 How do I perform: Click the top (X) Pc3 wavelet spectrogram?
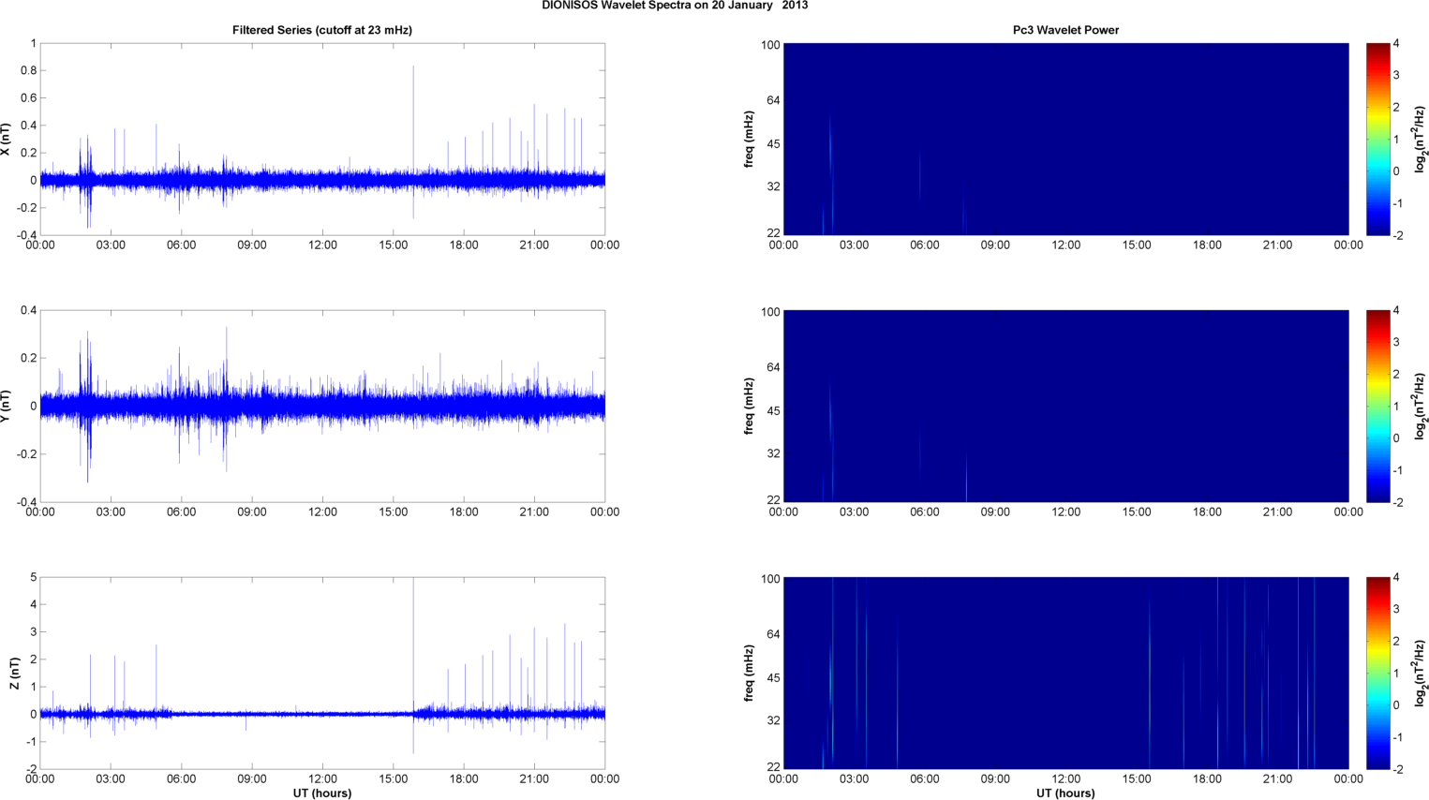click(1065, 140)
